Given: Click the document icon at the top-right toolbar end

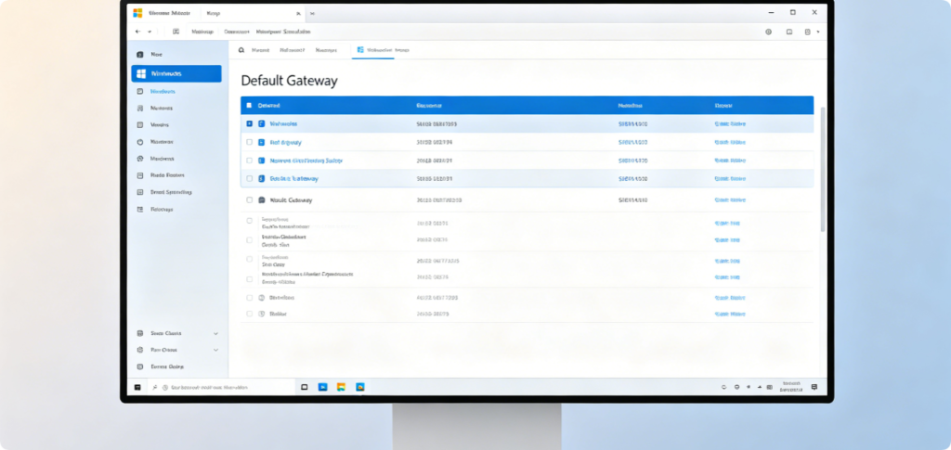Looking at the screenshot, I should (808, 32).
